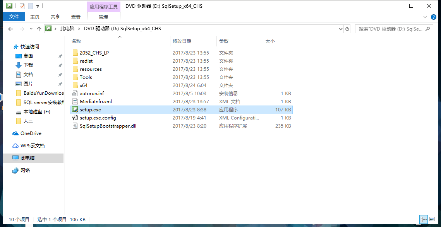This screenshot has width=441, height=227.
Task: Click the autorun.inf setup information icon
Action: tap(75, 93)
